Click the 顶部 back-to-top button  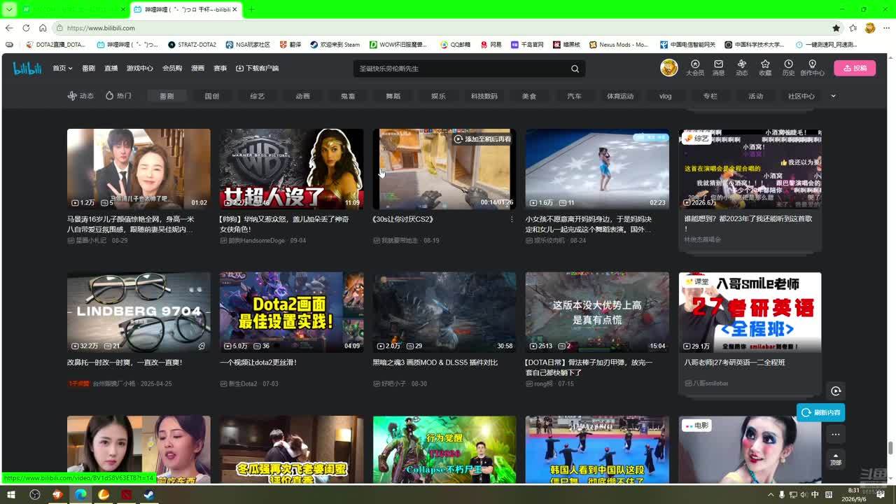(835, 459)
